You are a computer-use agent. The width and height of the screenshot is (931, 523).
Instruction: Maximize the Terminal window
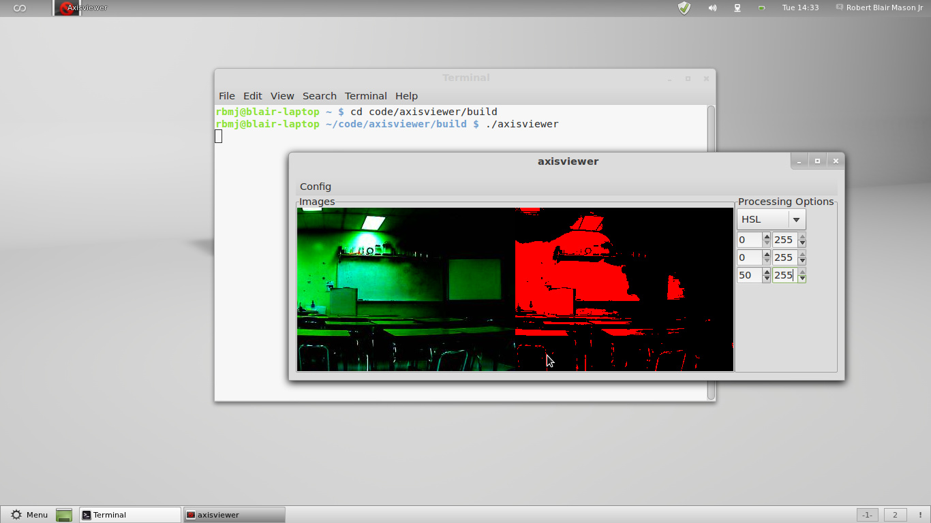coord(688,78)
